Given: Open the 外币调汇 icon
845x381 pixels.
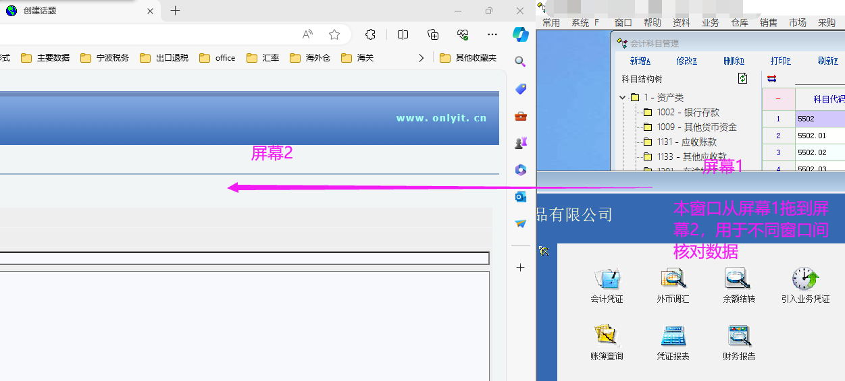Looking at the screenshot, I should tap(673, 279).
